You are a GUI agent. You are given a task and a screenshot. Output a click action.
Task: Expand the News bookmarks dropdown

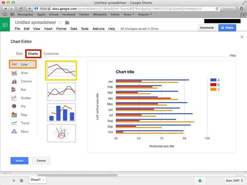point(129,15)
